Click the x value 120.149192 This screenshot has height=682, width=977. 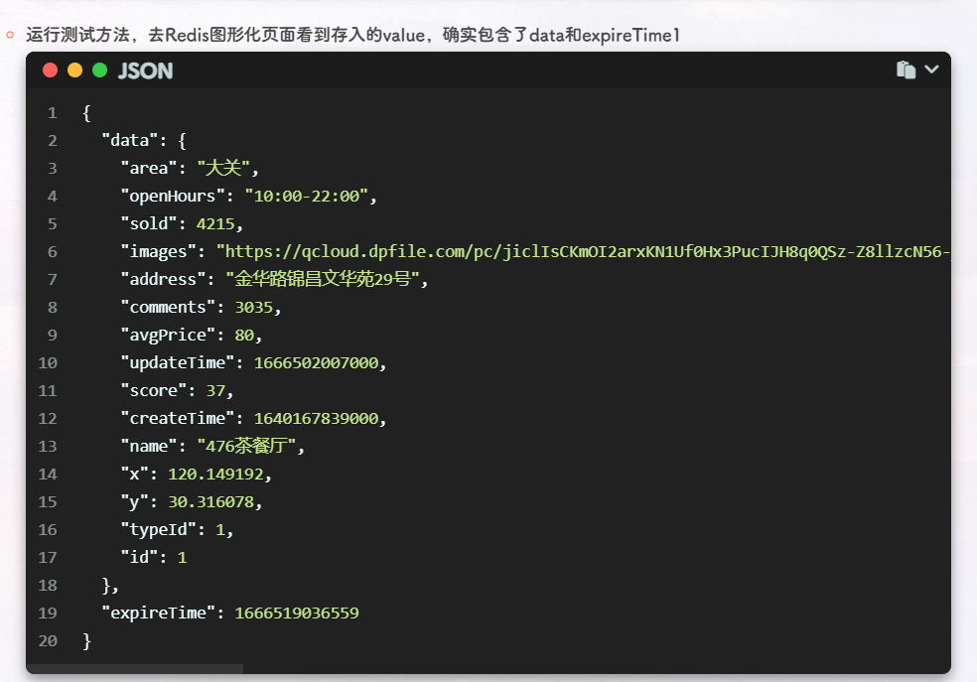click(216, 474)
